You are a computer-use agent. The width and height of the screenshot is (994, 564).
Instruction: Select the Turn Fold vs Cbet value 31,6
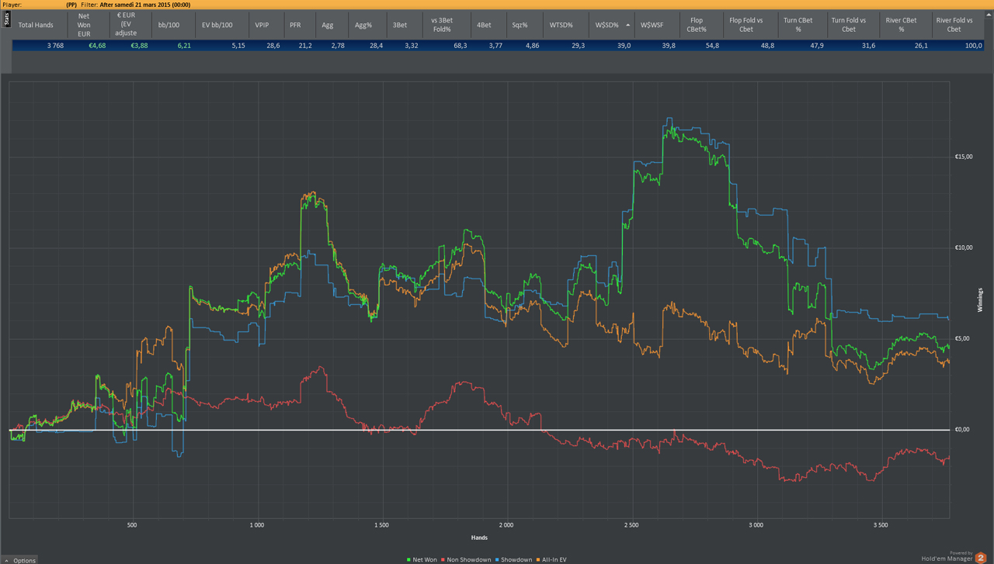[x=868, y=46]
